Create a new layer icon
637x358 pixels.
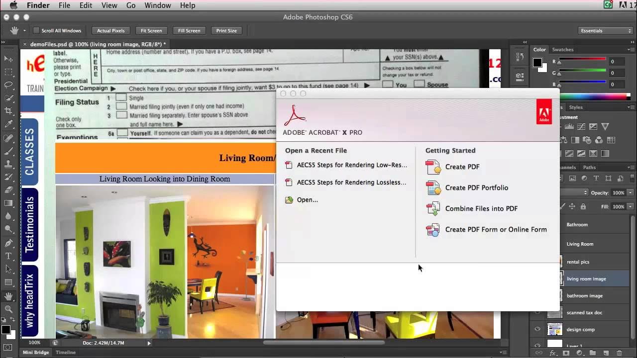pos(606,353)
